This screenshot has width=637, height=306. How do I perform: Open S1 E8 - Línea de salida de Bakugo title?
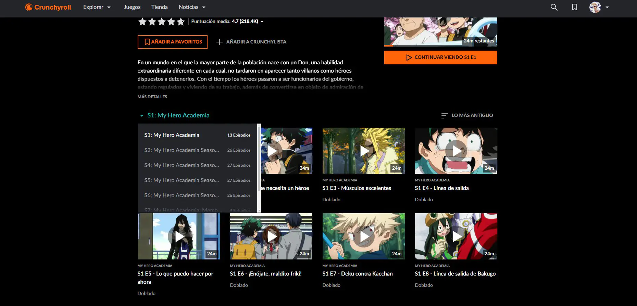tap(455, 274)
